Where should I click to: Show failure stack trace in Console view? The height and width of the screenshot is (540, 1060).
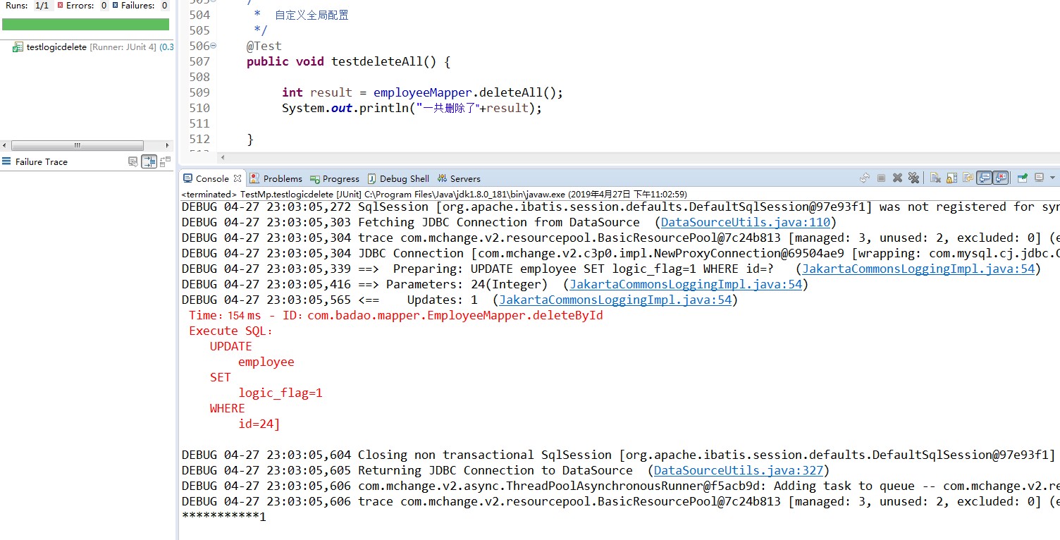point(133,161)
